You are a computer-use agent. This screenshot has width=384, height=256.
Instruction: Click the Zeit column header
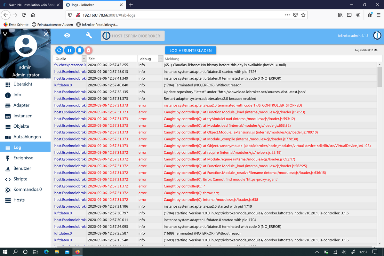click(x=91, y=59)
